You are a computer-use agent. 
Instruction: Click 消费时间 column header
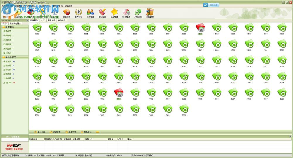click(x=96, y=139)
